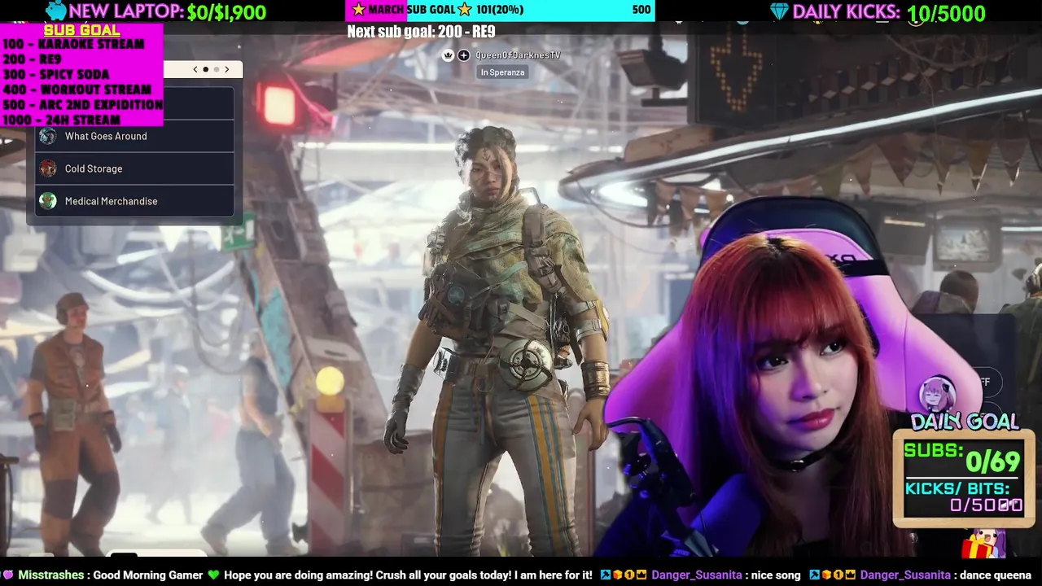Click the New Laptop $0/$1,900 goal text
Viewport: 1042px width, 586px height.
167,12
